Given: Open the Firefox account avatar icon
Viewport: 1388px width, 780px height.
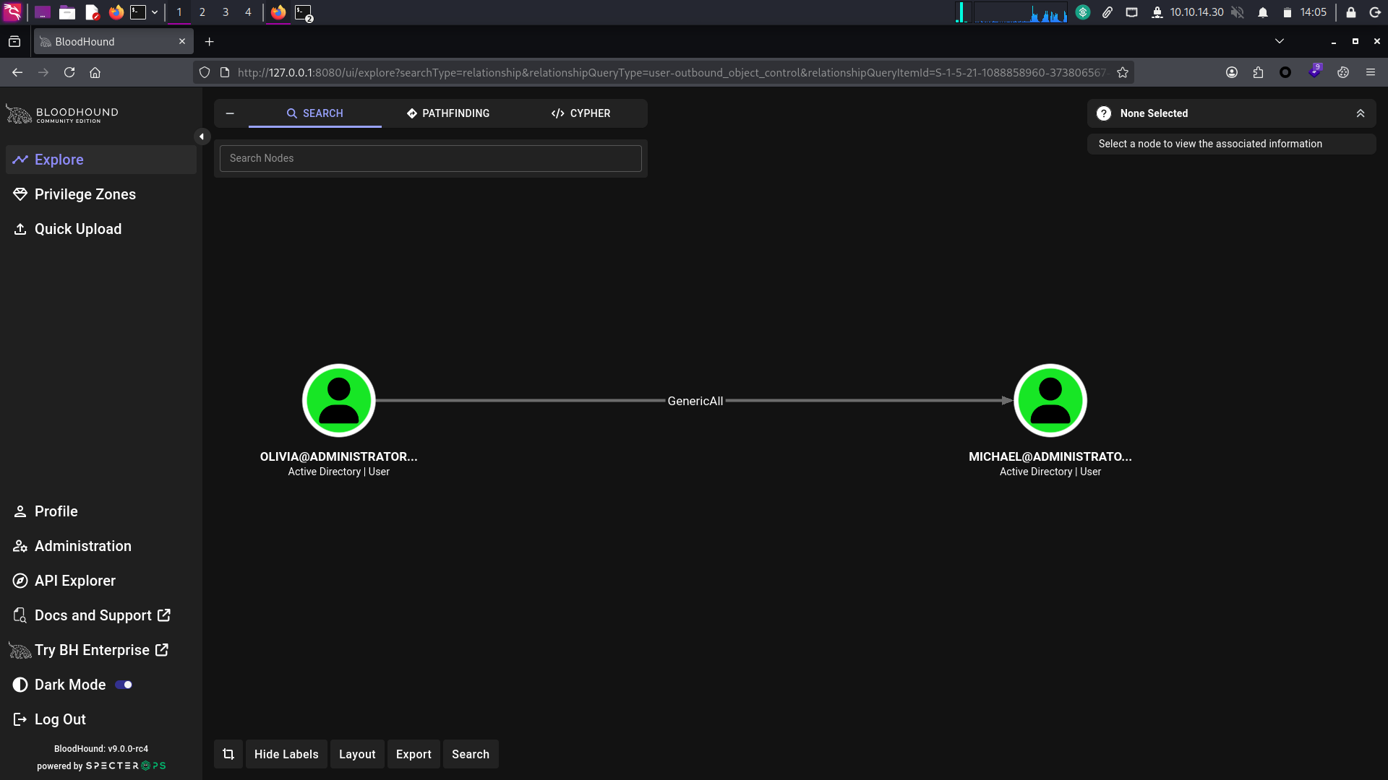Looking at the screenshot, I should click(x=1232, y=72).
